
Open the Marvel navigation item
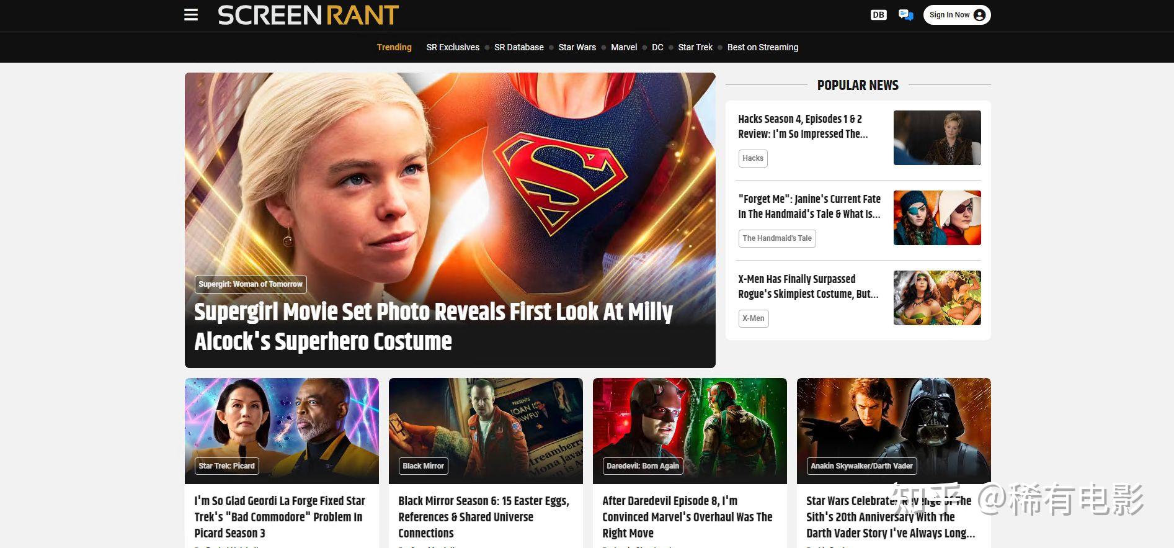[x=624, y=47]
